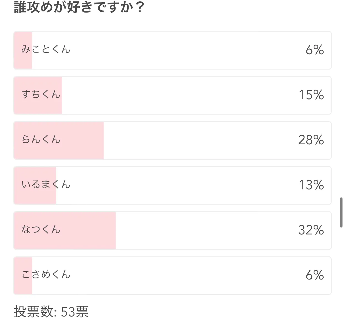Click the 投票数: 53票 vote count
Screen dimensions: 345x319
pos(51,311)
